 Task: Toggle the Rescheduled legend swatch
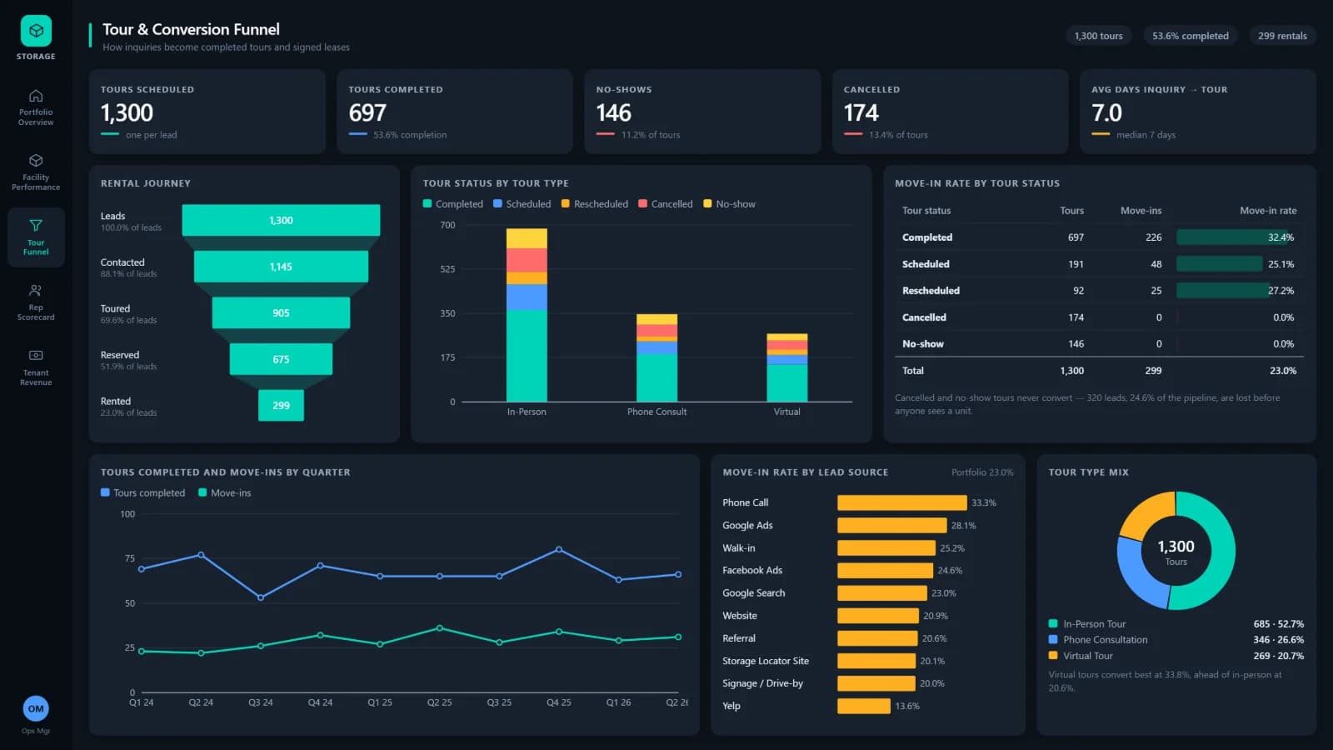click(x=566, y=204)
